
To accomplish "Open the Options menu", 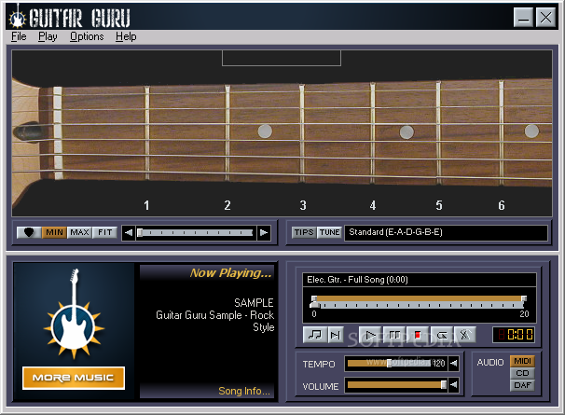I will click(87, 36).
